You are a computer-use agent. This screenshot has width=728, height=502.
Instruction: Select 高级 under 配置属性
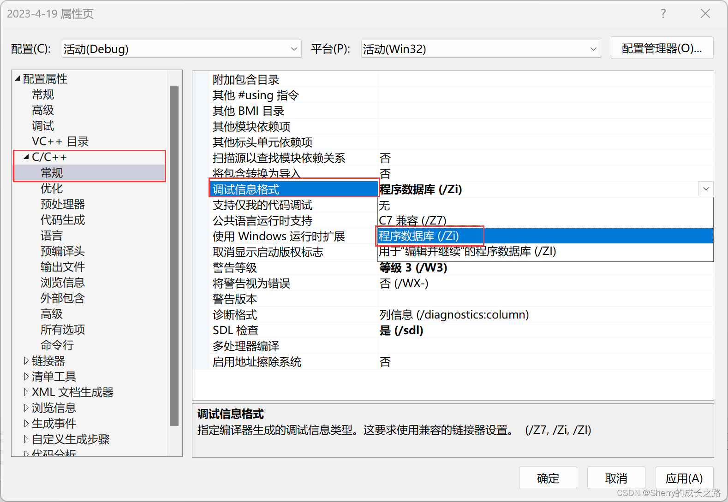pos(43,110)
